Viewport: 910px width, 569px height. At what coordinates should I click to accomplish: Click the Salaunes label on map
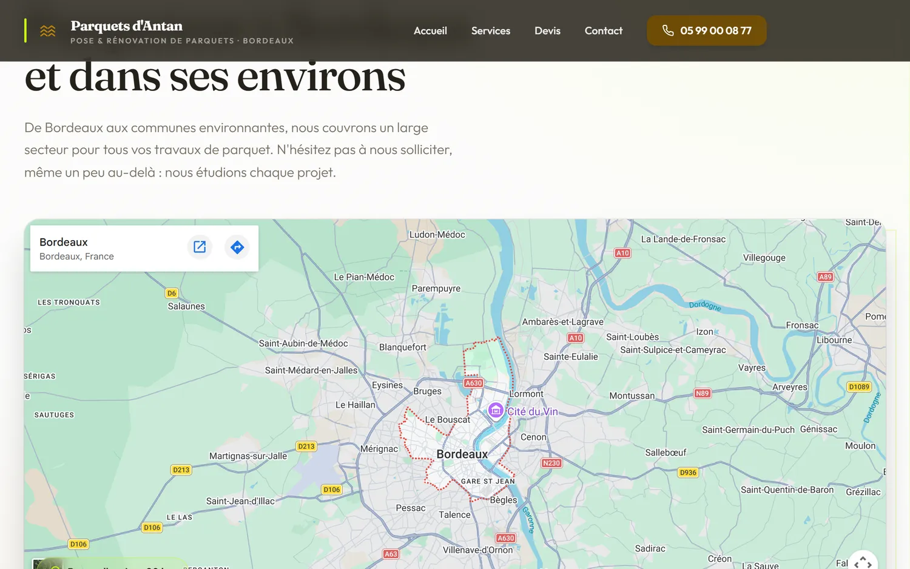pyautogui.click(x=186, y=306)
